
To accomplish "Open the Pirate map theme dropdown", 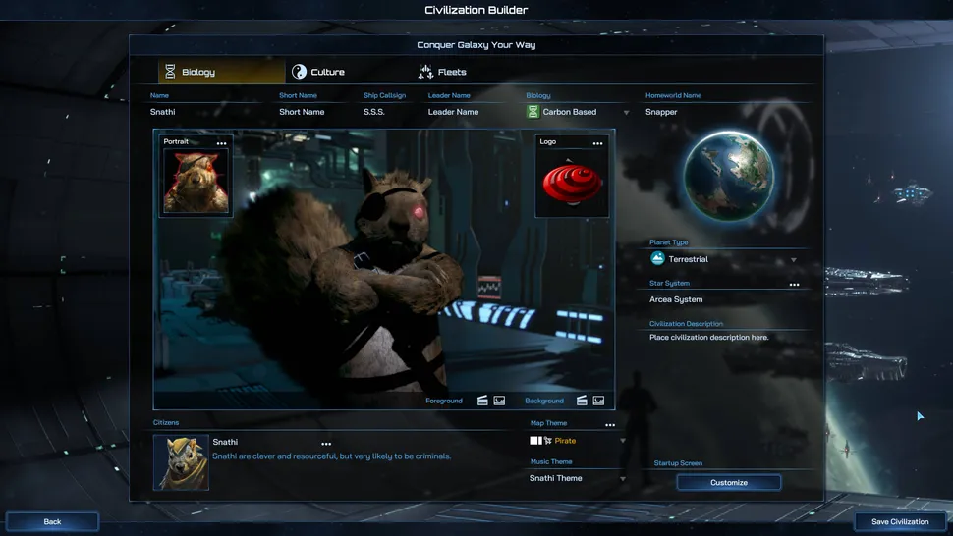I will (x=578, y=441).
